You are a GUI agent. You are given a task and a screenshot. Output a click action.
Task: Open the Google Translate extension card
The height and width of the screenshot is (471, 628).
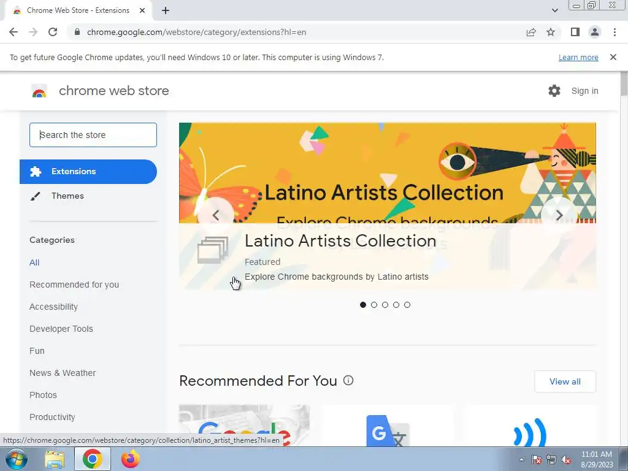(x=388, y=426)
